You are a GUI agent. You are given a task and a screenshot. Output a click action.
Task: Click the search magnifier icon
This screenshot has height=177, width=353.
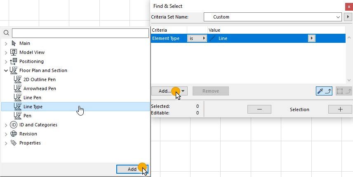point(6,33)
